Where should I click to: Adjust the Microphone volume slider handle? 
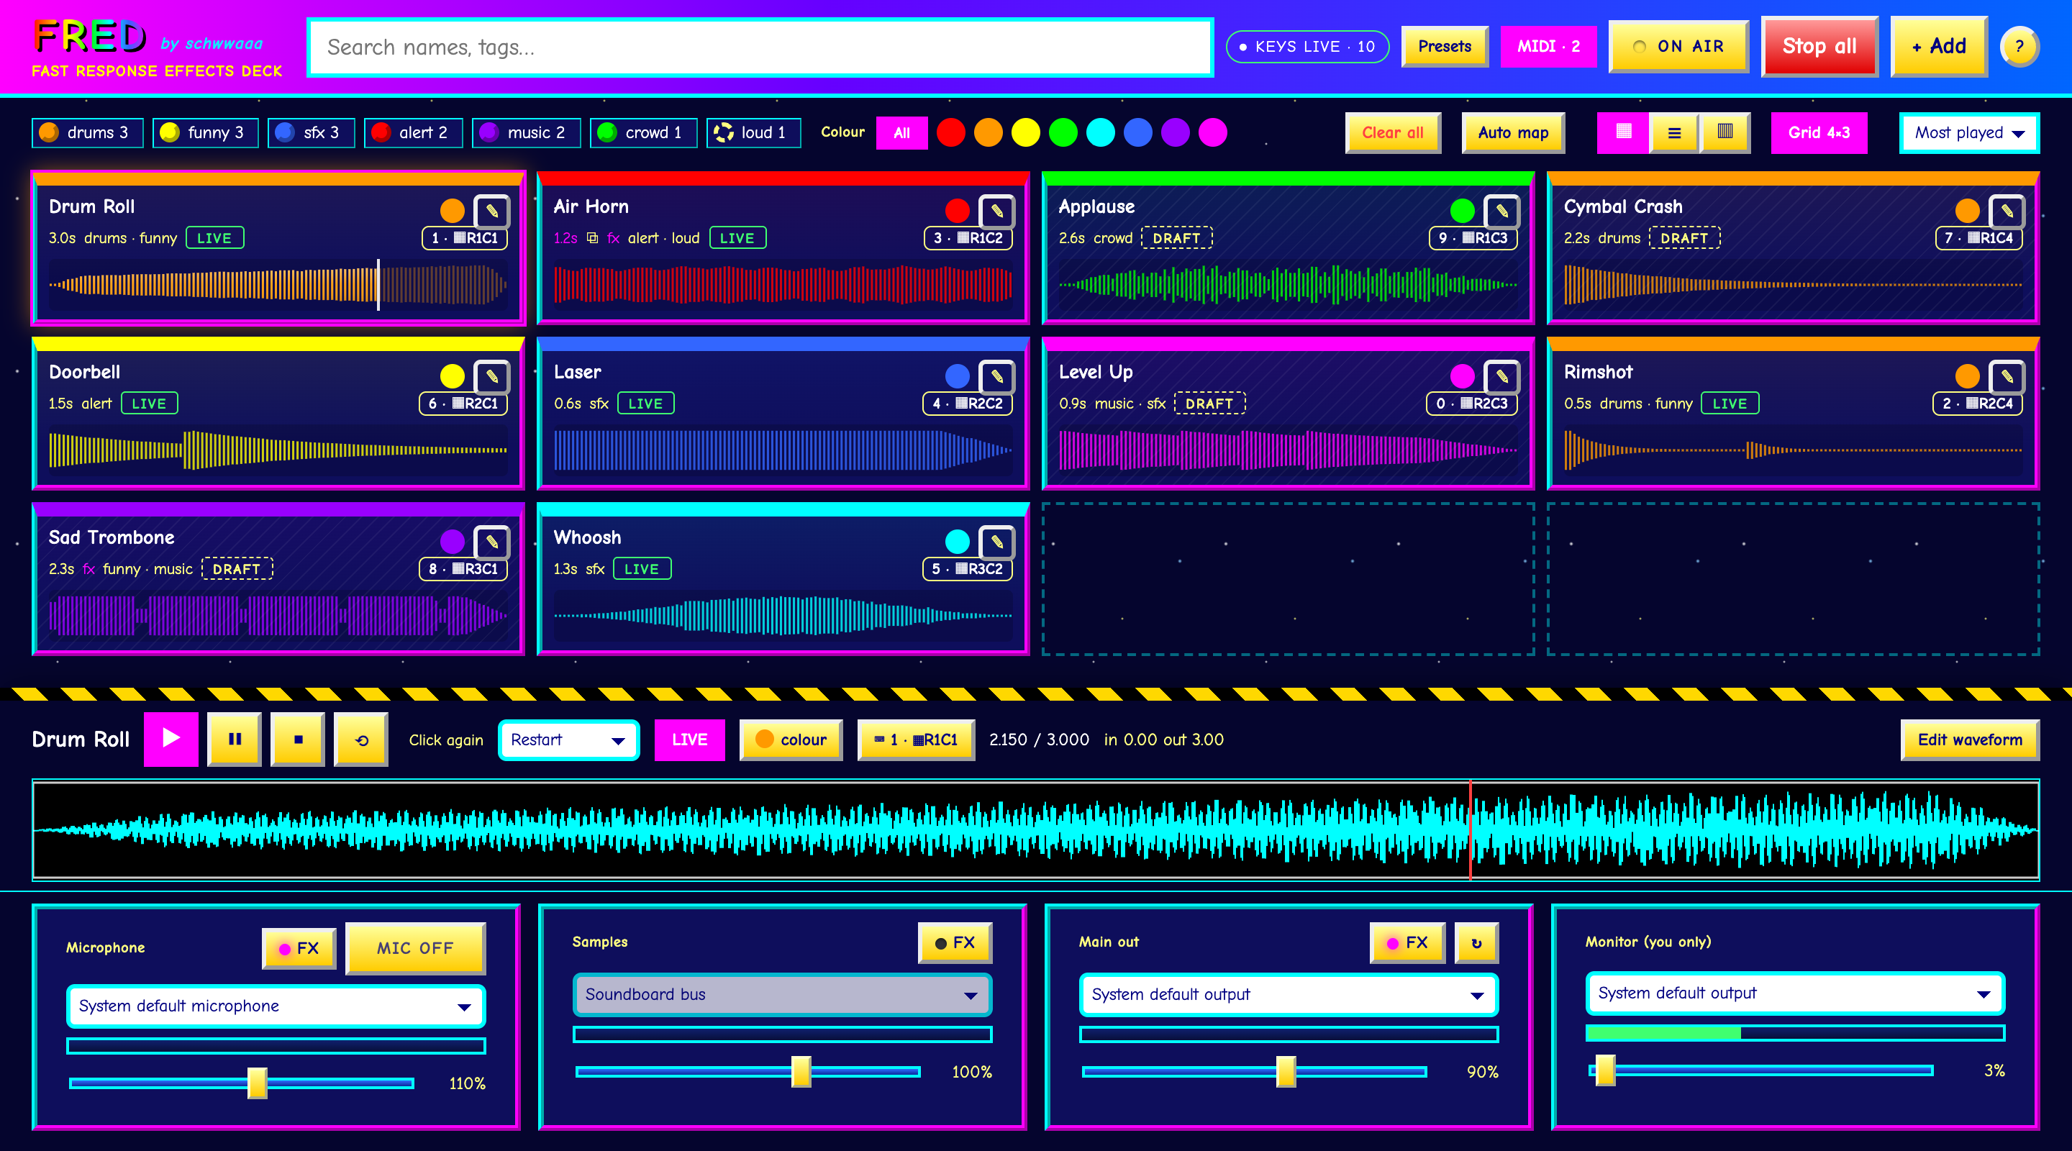[x=258, y=1083]
